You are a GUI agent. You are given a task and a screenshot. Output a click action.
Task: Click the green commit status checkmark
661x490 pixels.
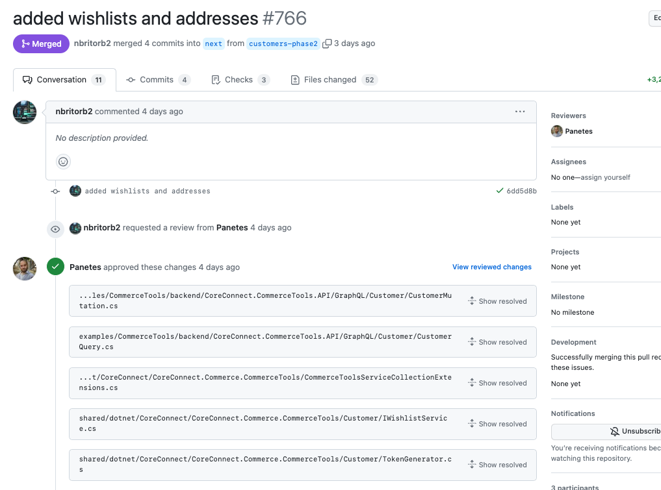[499, 191]
